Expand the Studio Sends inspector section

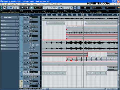[10, 35]
